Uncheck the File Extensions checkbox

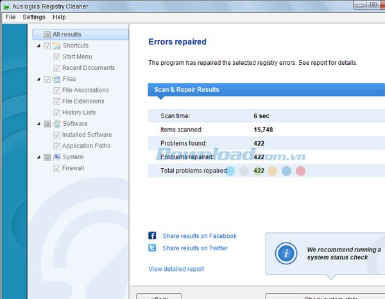pyautogui.click(x=56, y=101)
